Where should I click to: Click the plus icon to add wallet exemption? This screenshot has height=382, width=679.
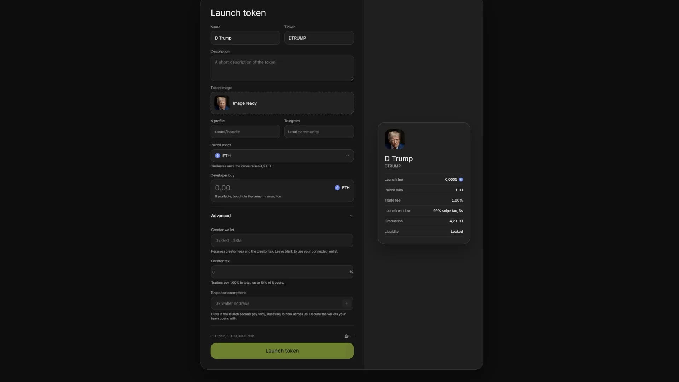pyautogui.click(x=347, y=303)
